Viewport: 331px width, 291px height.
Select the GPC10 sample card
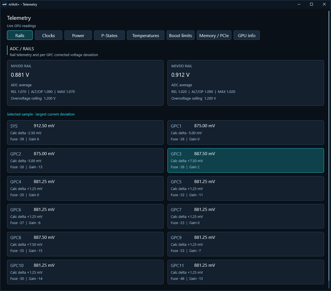coord(85,272)
